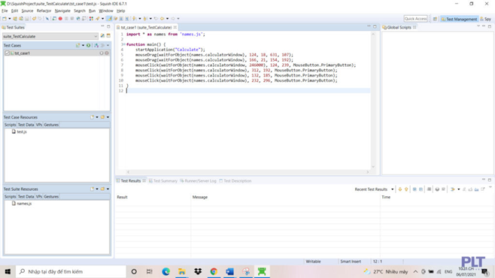Screen dimensions: 495x278
Task: Open the Window menu
Action: point(106,11)
